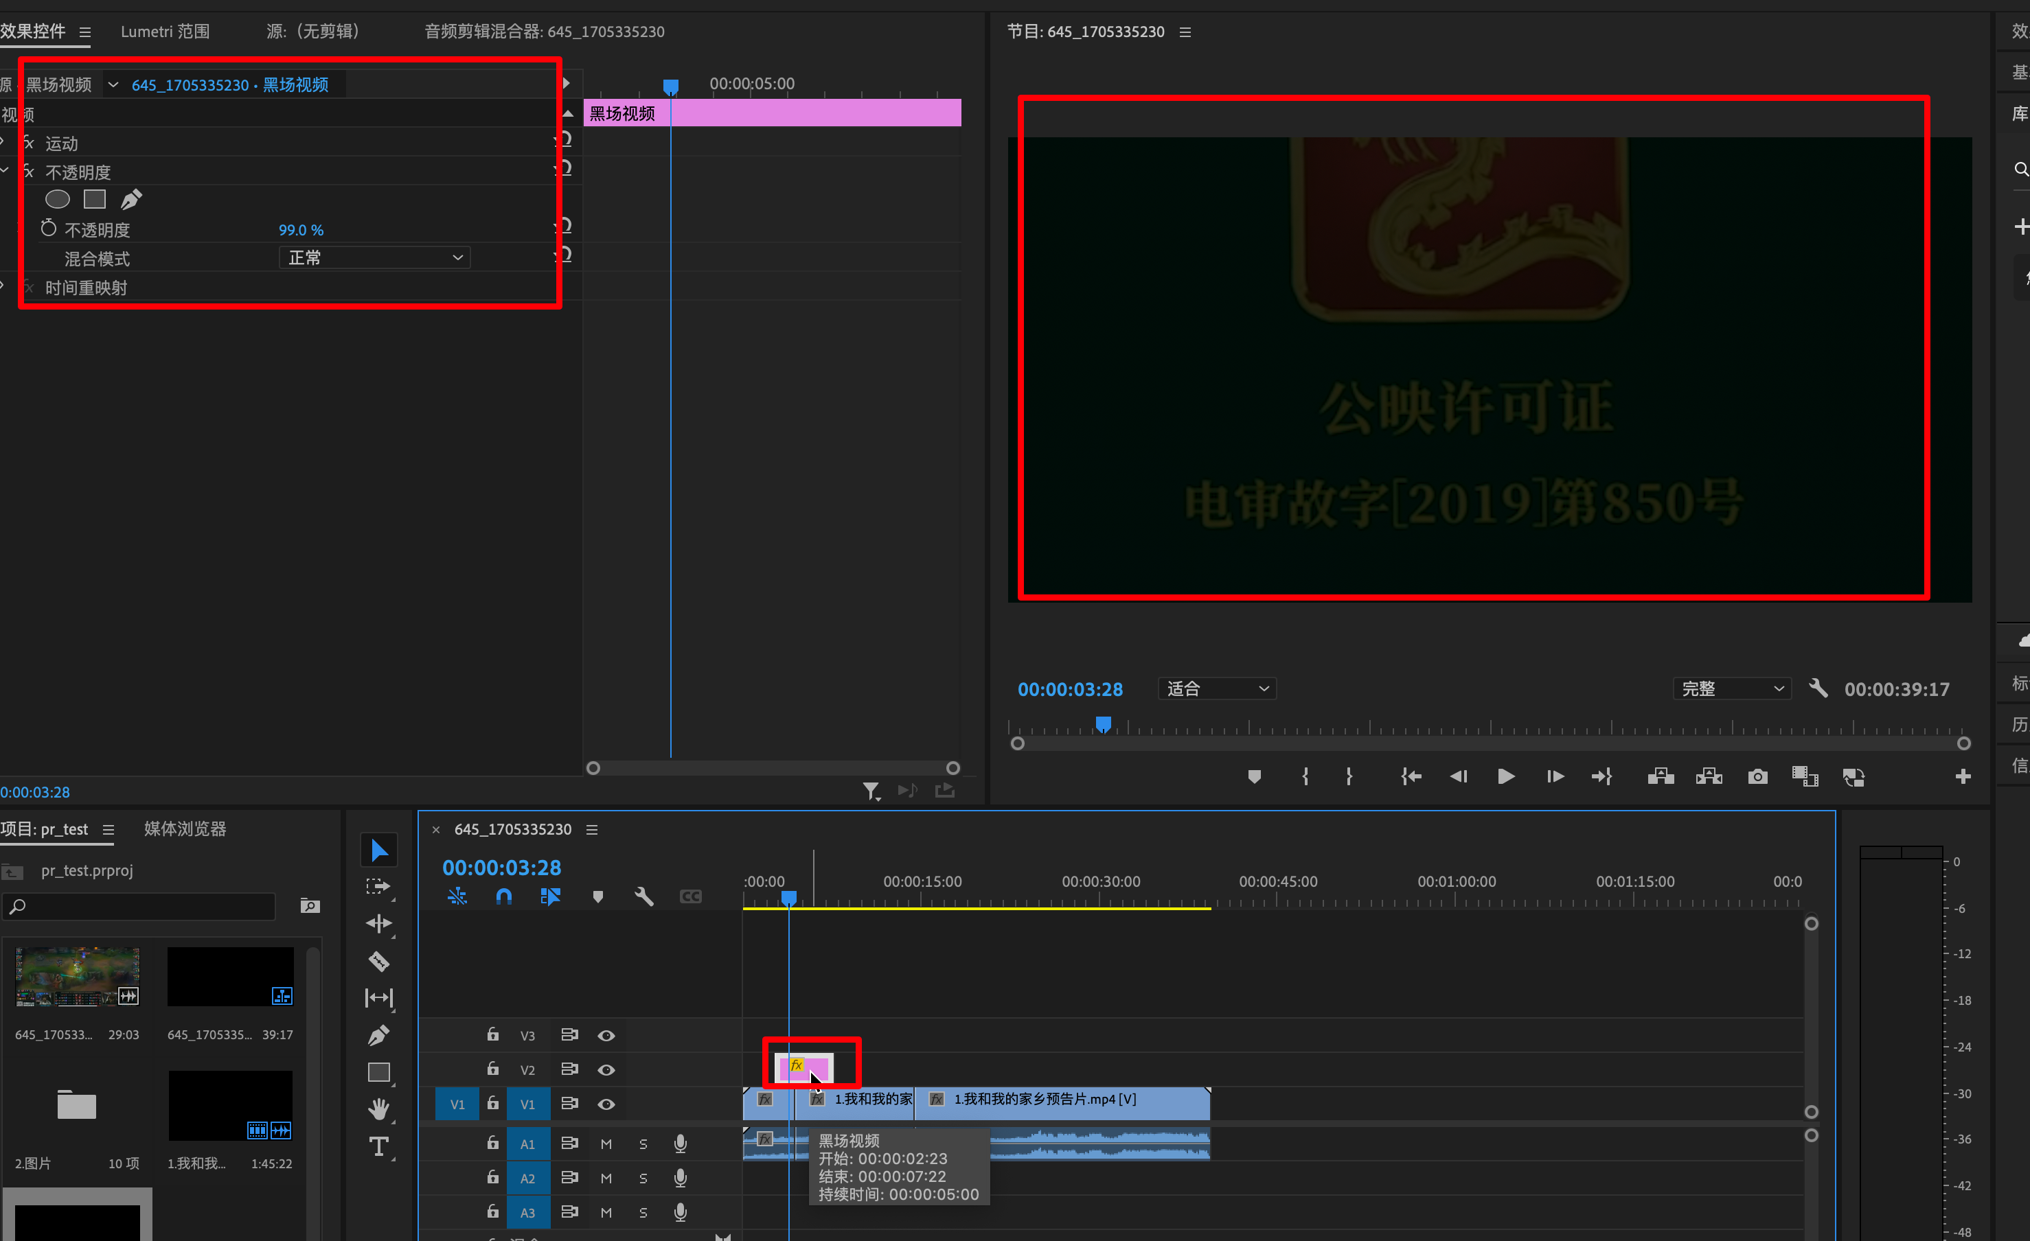Click opacity value 99.0 %
Image resolution: width=2030 pixels, height=1241 pixels.
(301, 230)
